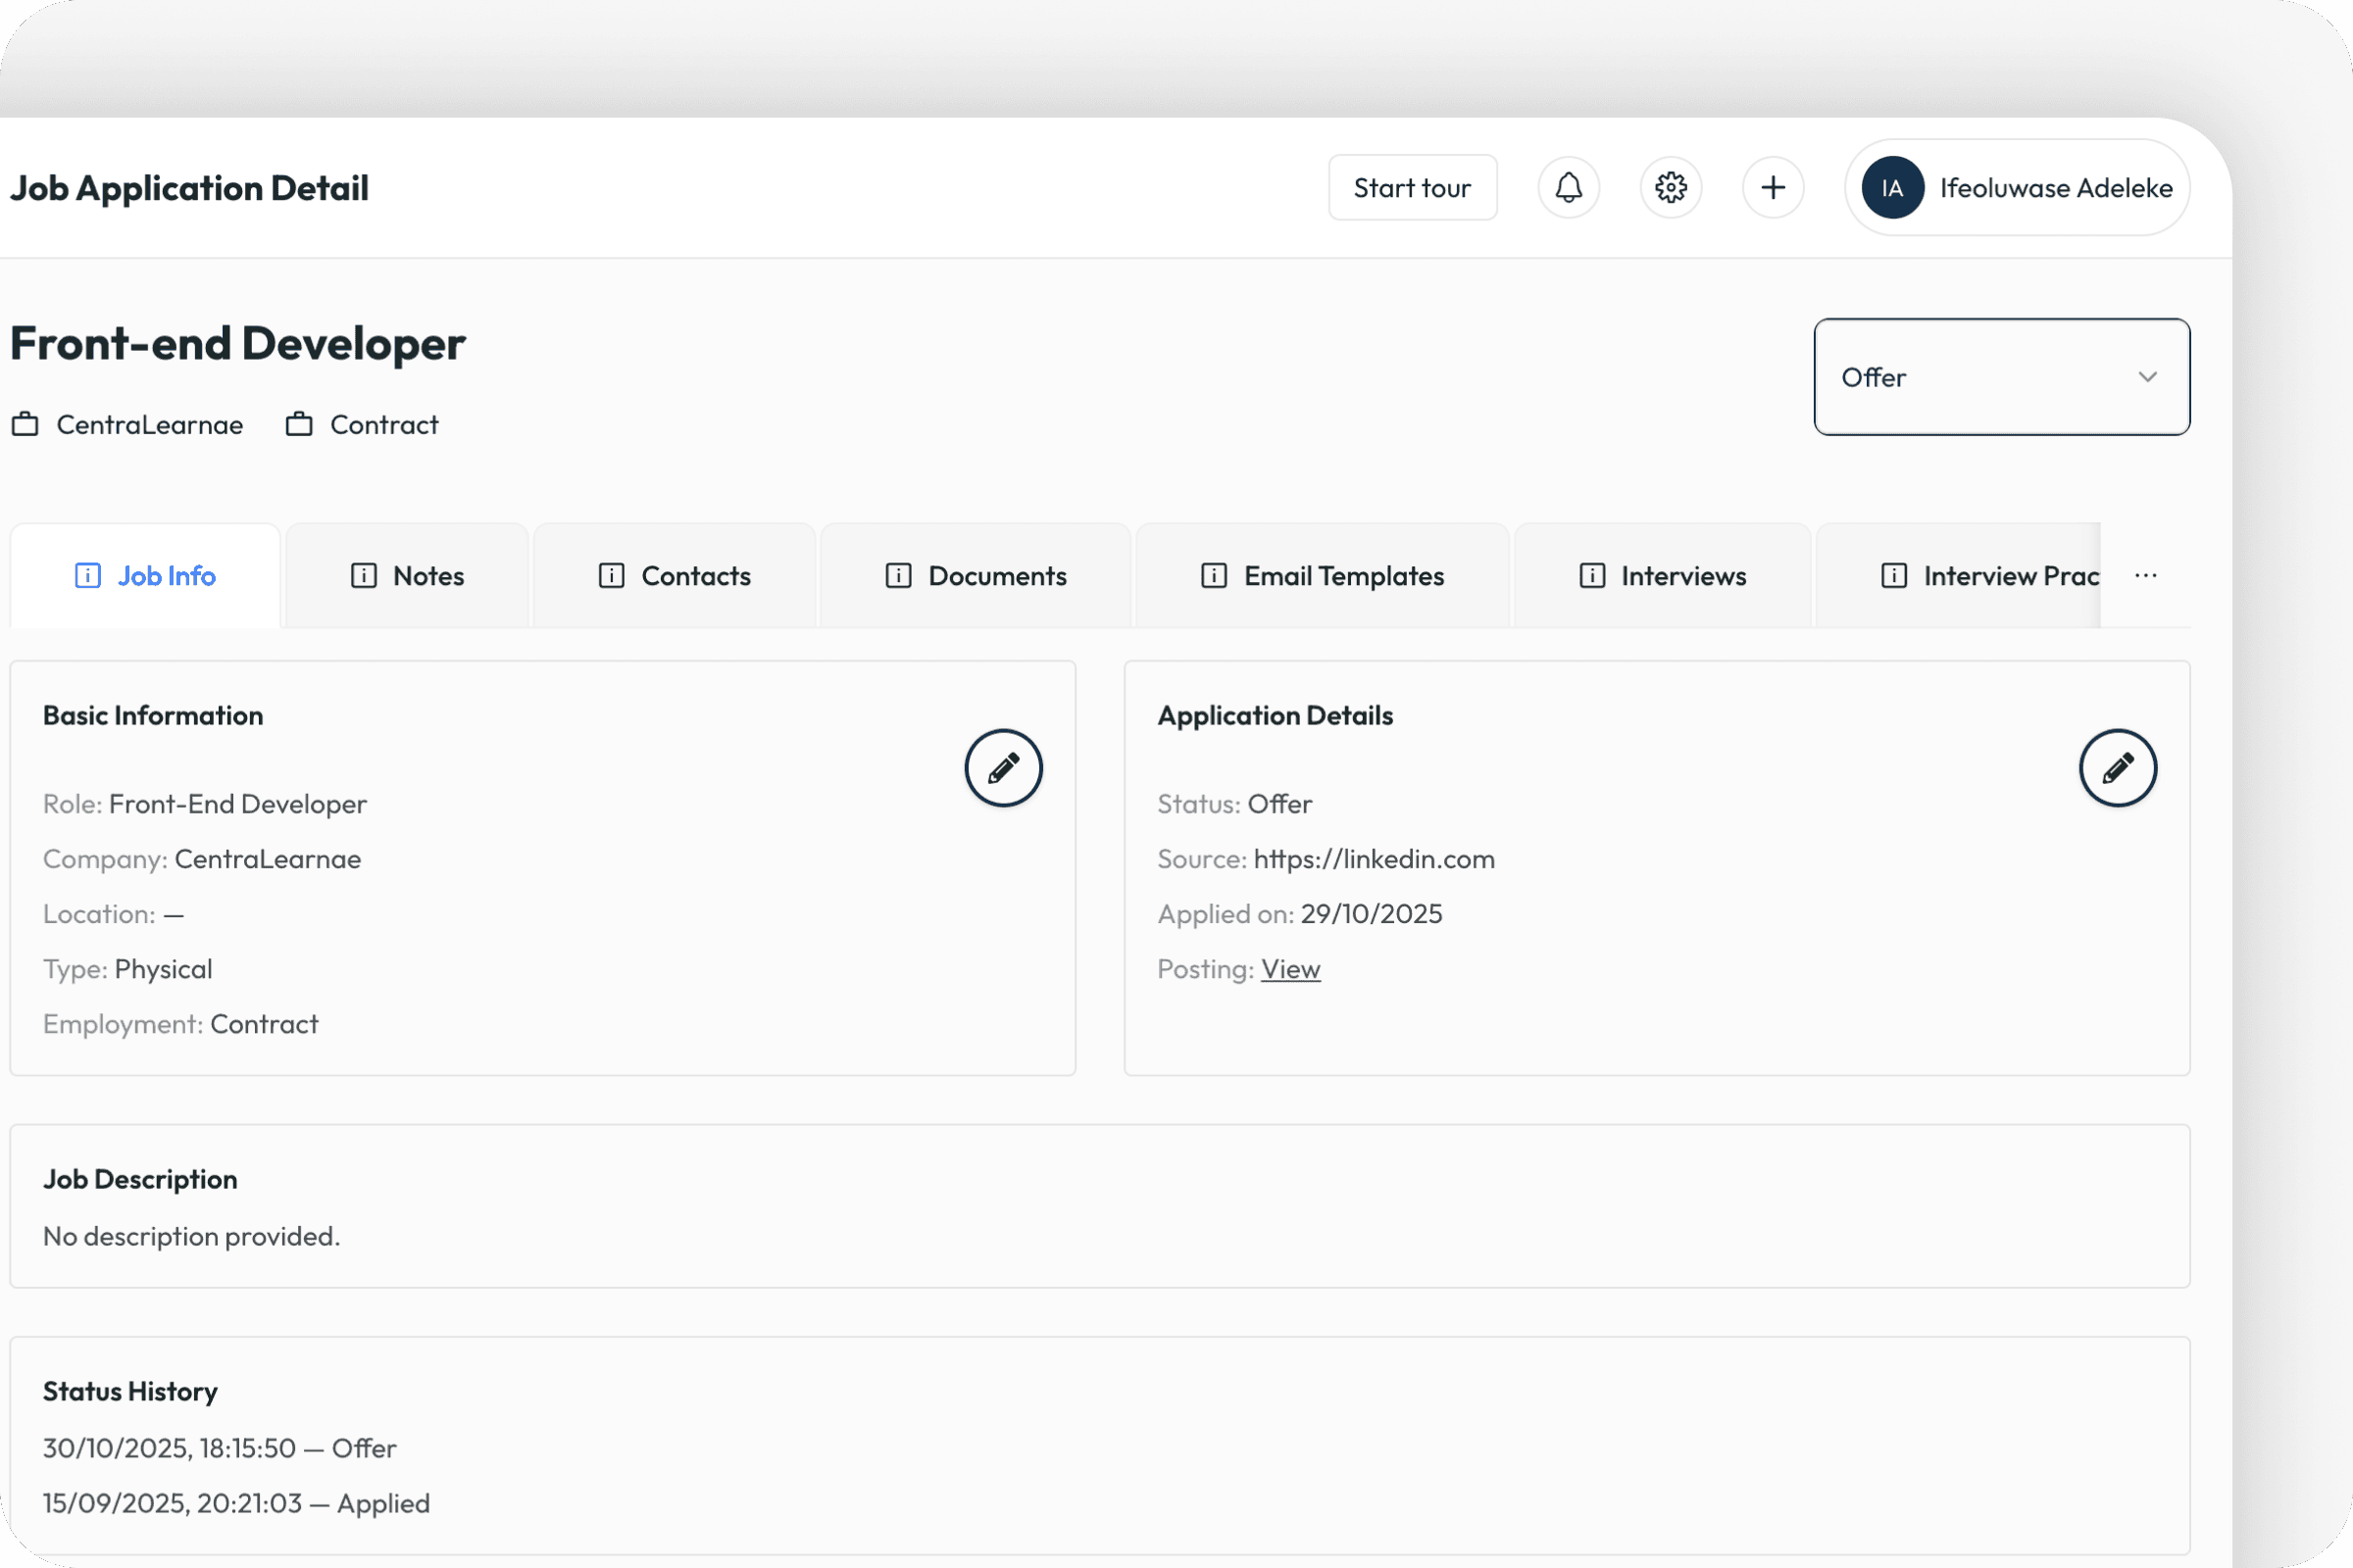This screenshot has width=2353, height=1568.
Task: Open the Contacts tab
Action: [x=675, y=576]
